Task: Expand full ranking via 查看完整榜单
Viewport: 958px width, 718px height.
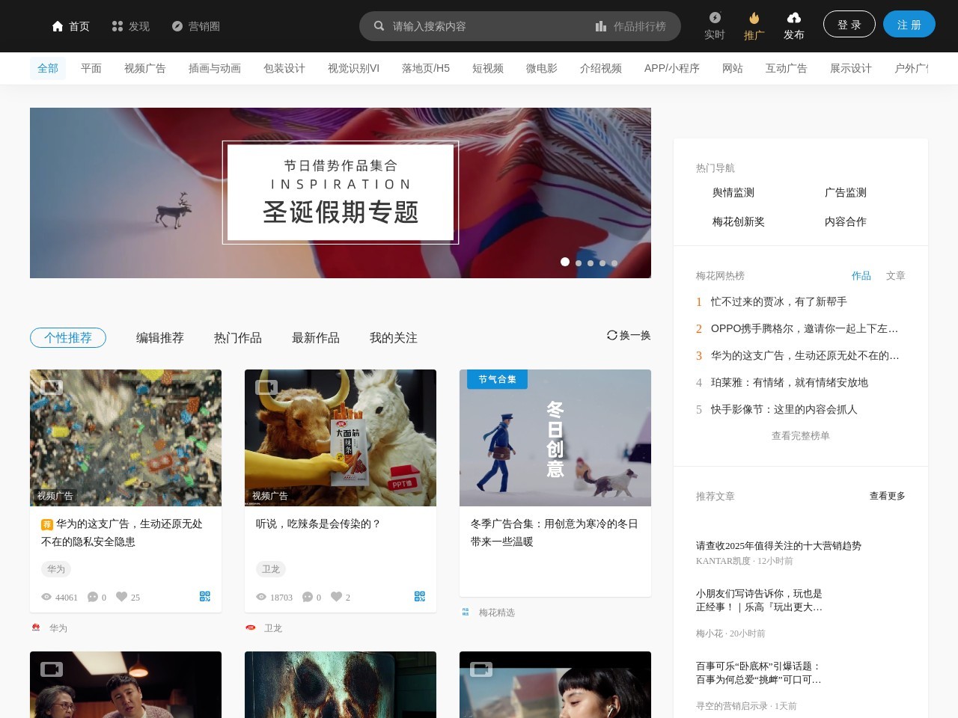Action: click(800, 436)
